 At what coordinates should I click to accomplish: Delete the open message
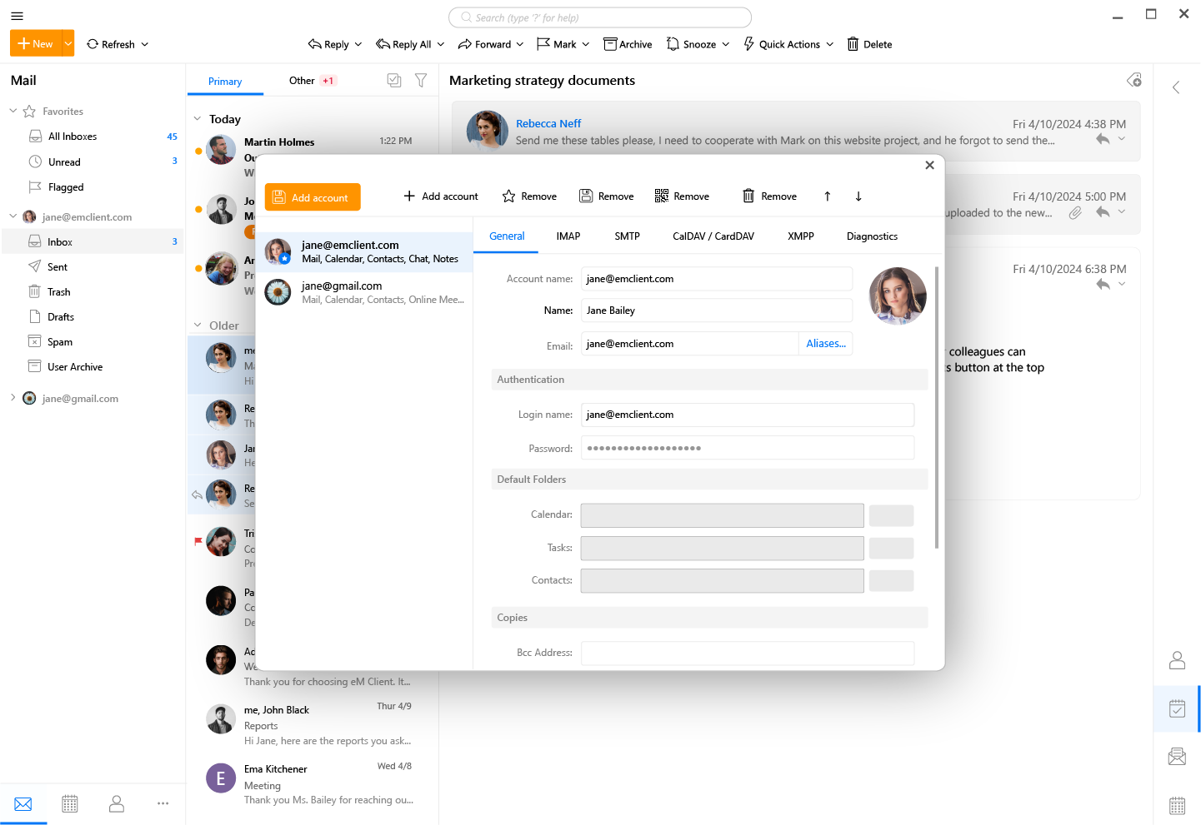[869, 43]
